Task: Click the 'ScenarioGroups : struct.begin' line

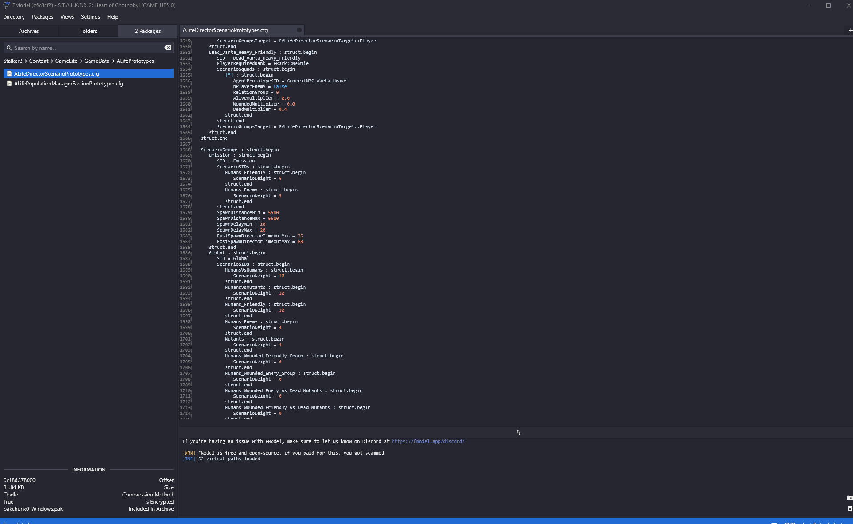Action: click(240, 150)
